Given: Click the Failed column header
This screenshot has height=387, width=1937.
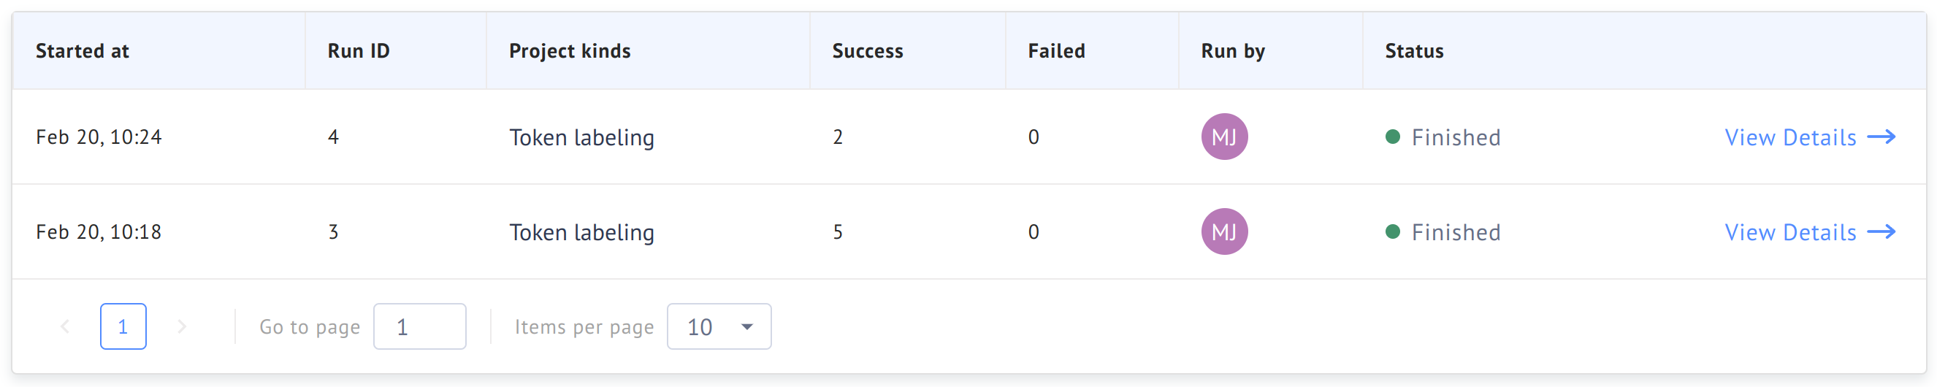Looking at the screenshot, I should (1055, 51).
